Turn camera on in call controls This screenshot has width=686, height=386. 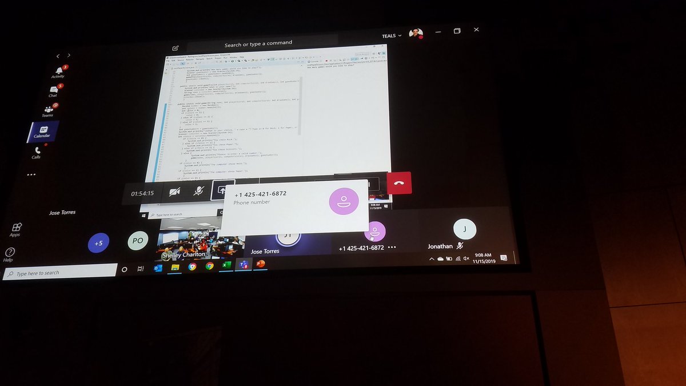tap(174, 192)
